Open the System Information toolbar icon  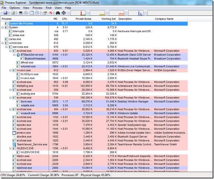[21, 13]
